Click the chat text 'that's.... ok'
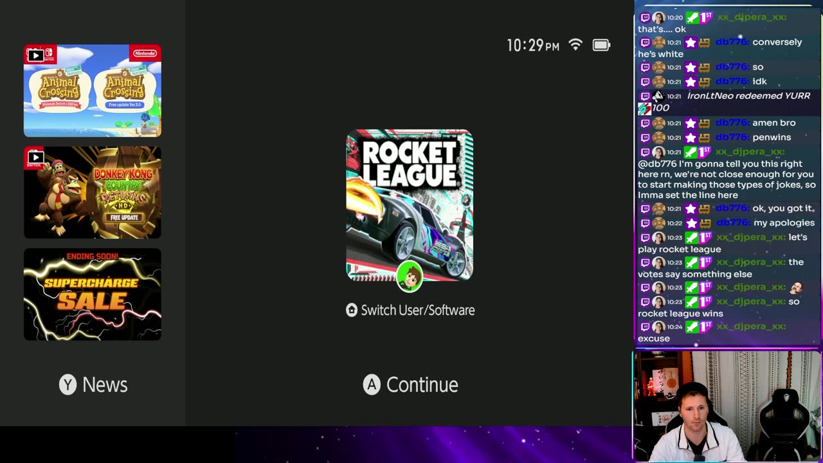The image size is (823, 463). [662, 30]
